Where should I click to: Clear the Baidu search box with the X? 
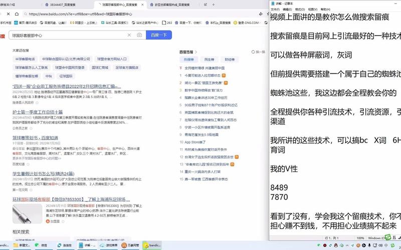(129, 35)
